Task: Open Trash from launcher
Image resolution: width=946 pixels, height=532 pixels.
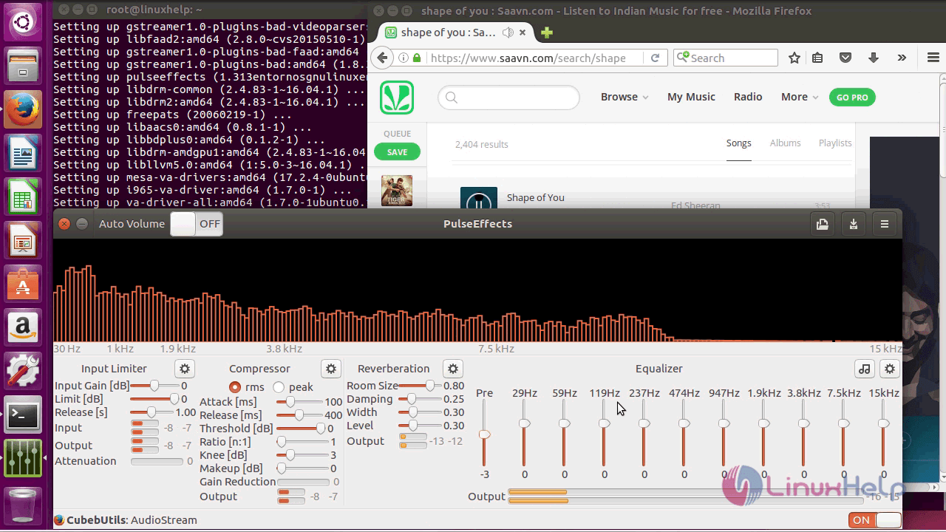Action: [x=23, y=505]
